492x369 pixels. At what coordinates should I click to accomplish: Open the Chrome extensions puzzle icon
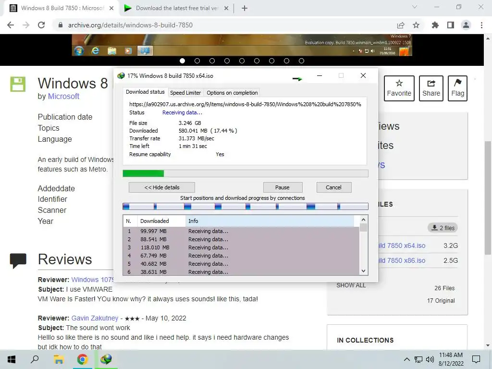tap(435, 25)
